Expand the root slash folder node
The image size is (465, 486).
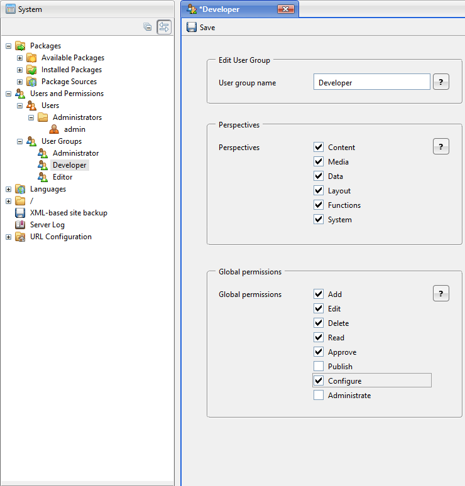[8, 201]
